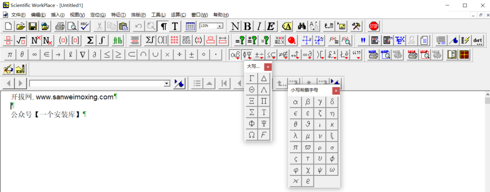Open the uppercase Greek ΦΨ symbol panel dropdown
The width and height of the screenshot is (490, 192).
[x=247, y=55]
